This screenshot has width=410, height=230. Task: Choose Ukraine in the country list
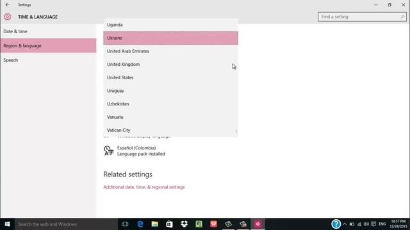(170, 38)
